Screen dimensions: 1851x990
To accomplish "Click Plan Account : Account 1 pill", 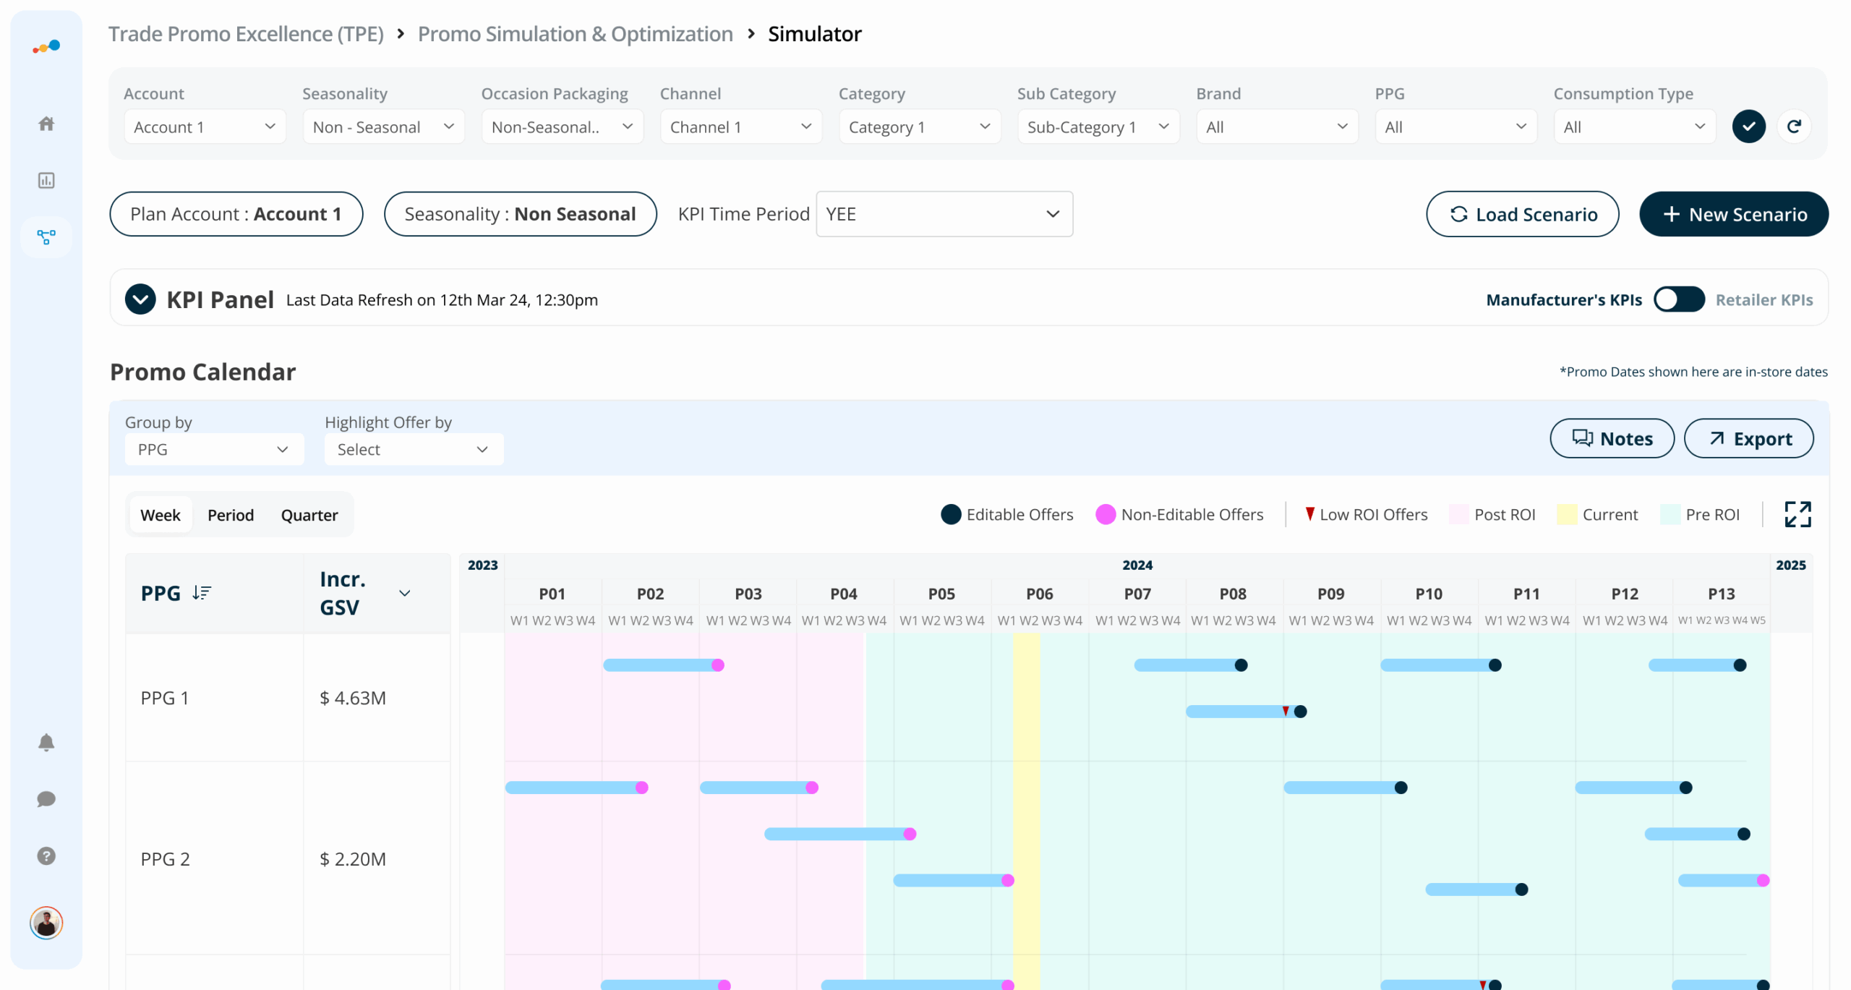I will [x=236, y=214].
